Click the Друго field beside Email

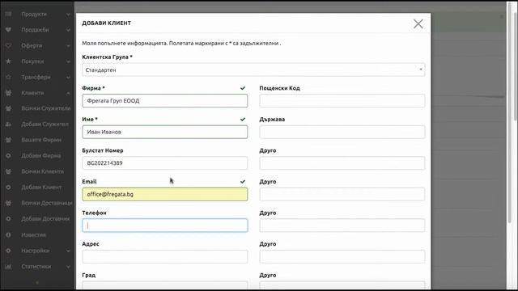click(342, 194)
